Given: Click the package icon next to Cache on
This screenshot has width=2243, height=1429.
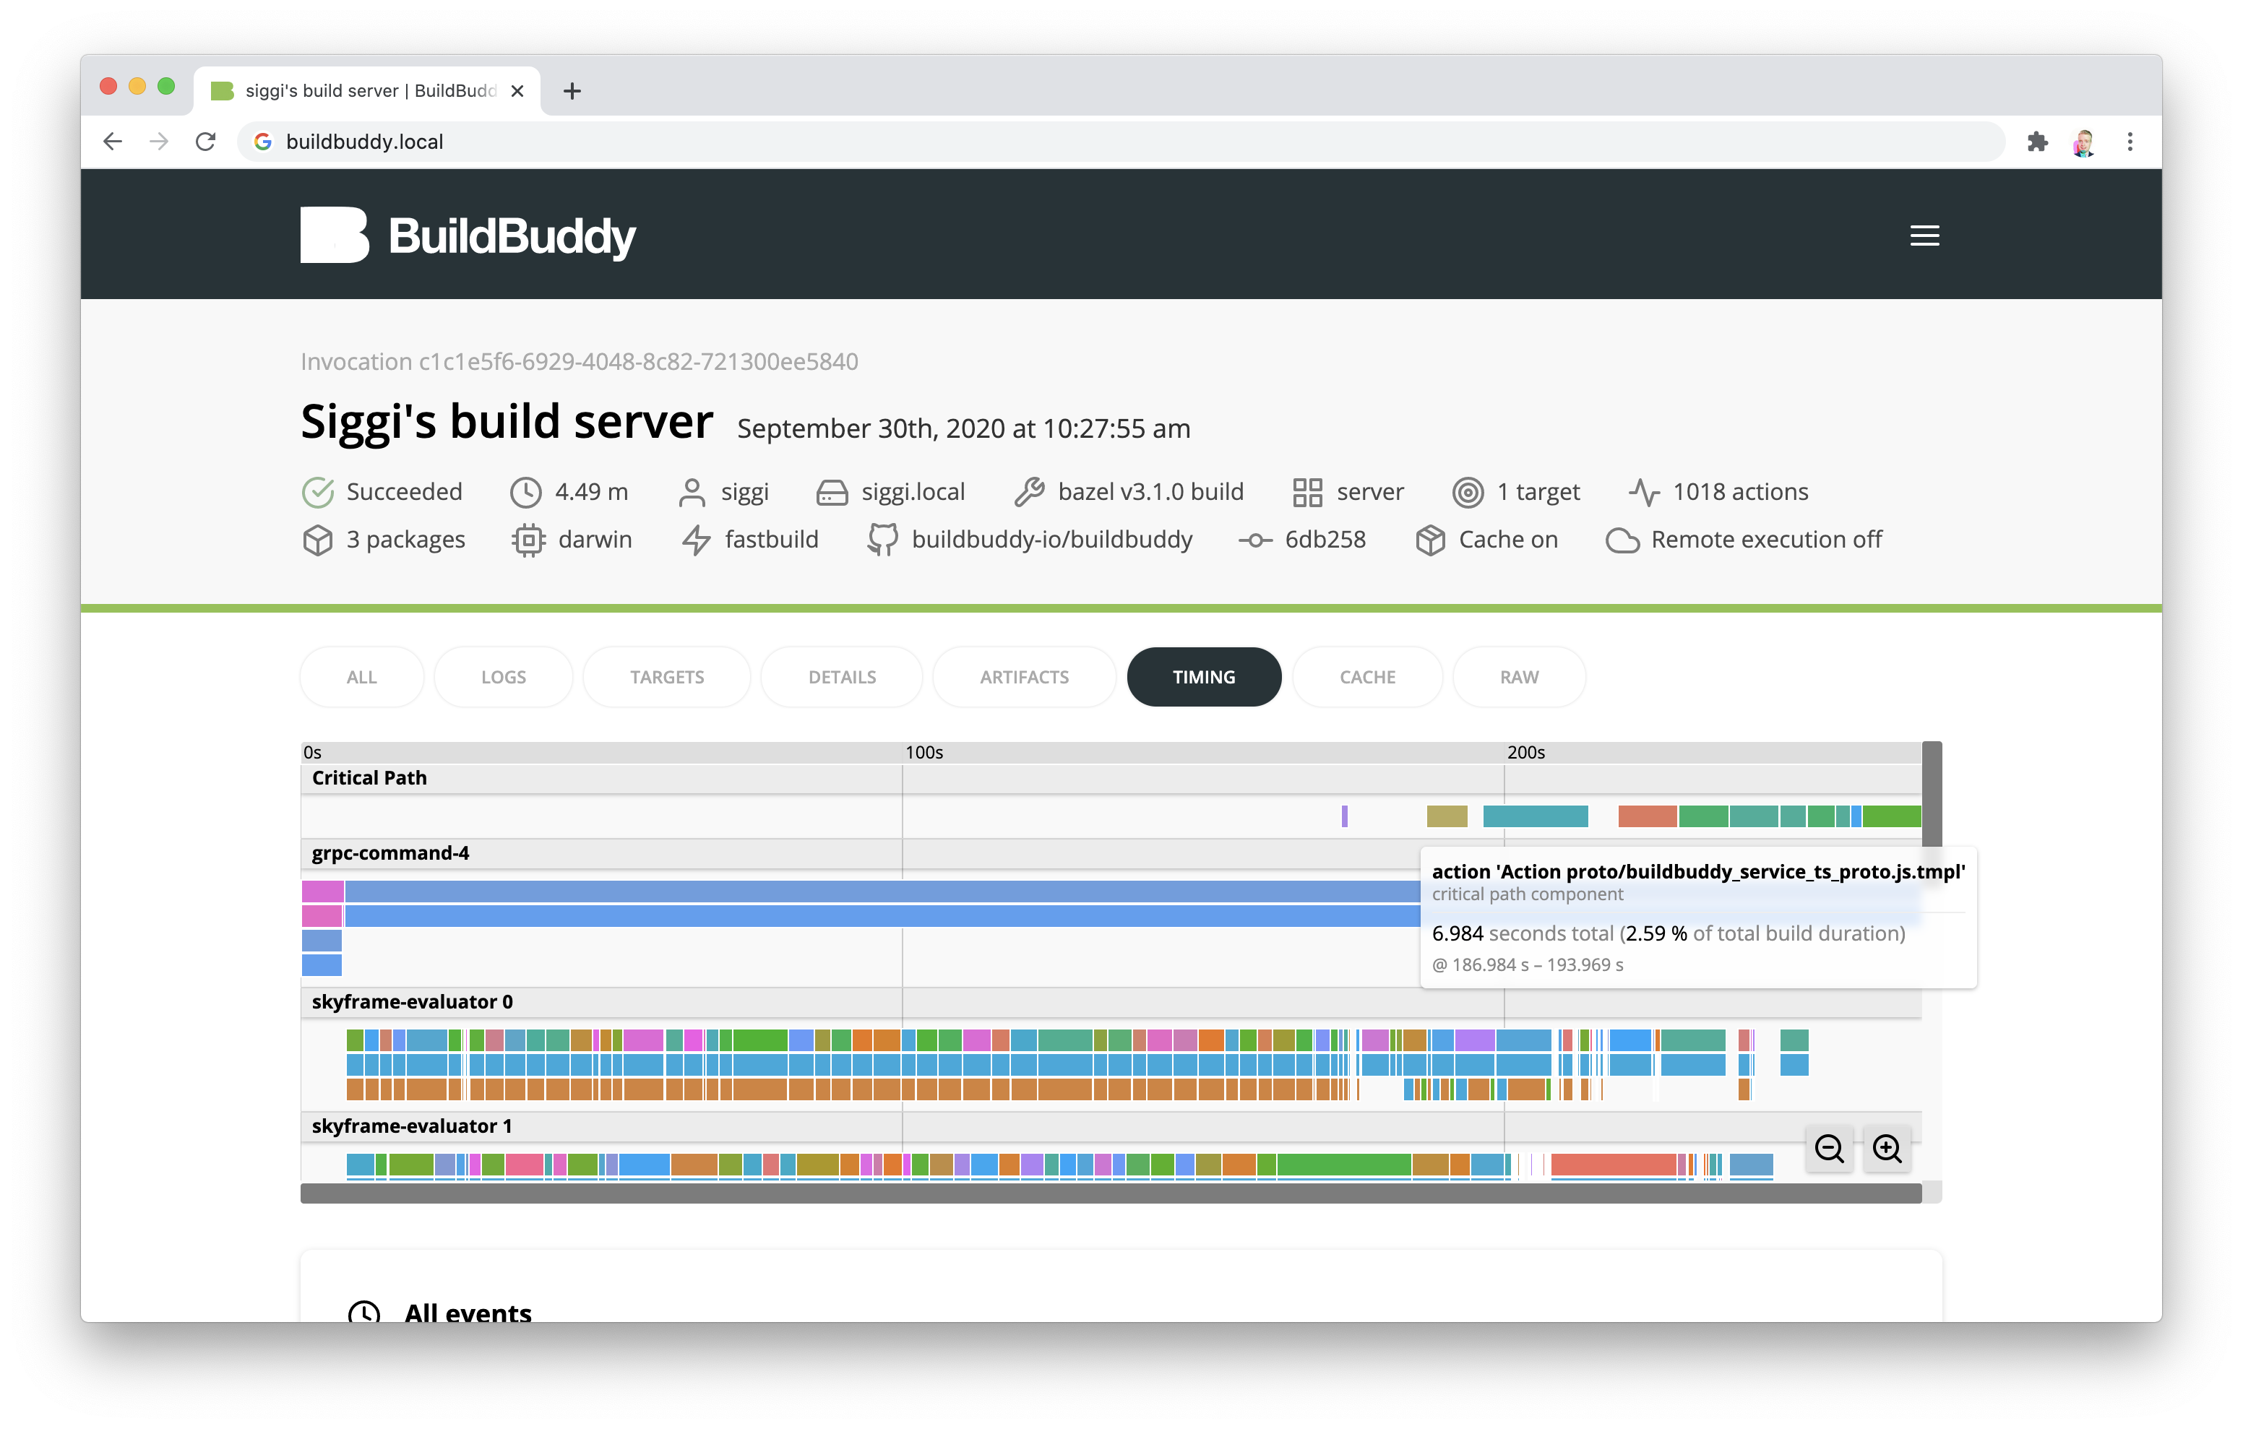Looking at the screenshot, I should [x=1430, y=540].
